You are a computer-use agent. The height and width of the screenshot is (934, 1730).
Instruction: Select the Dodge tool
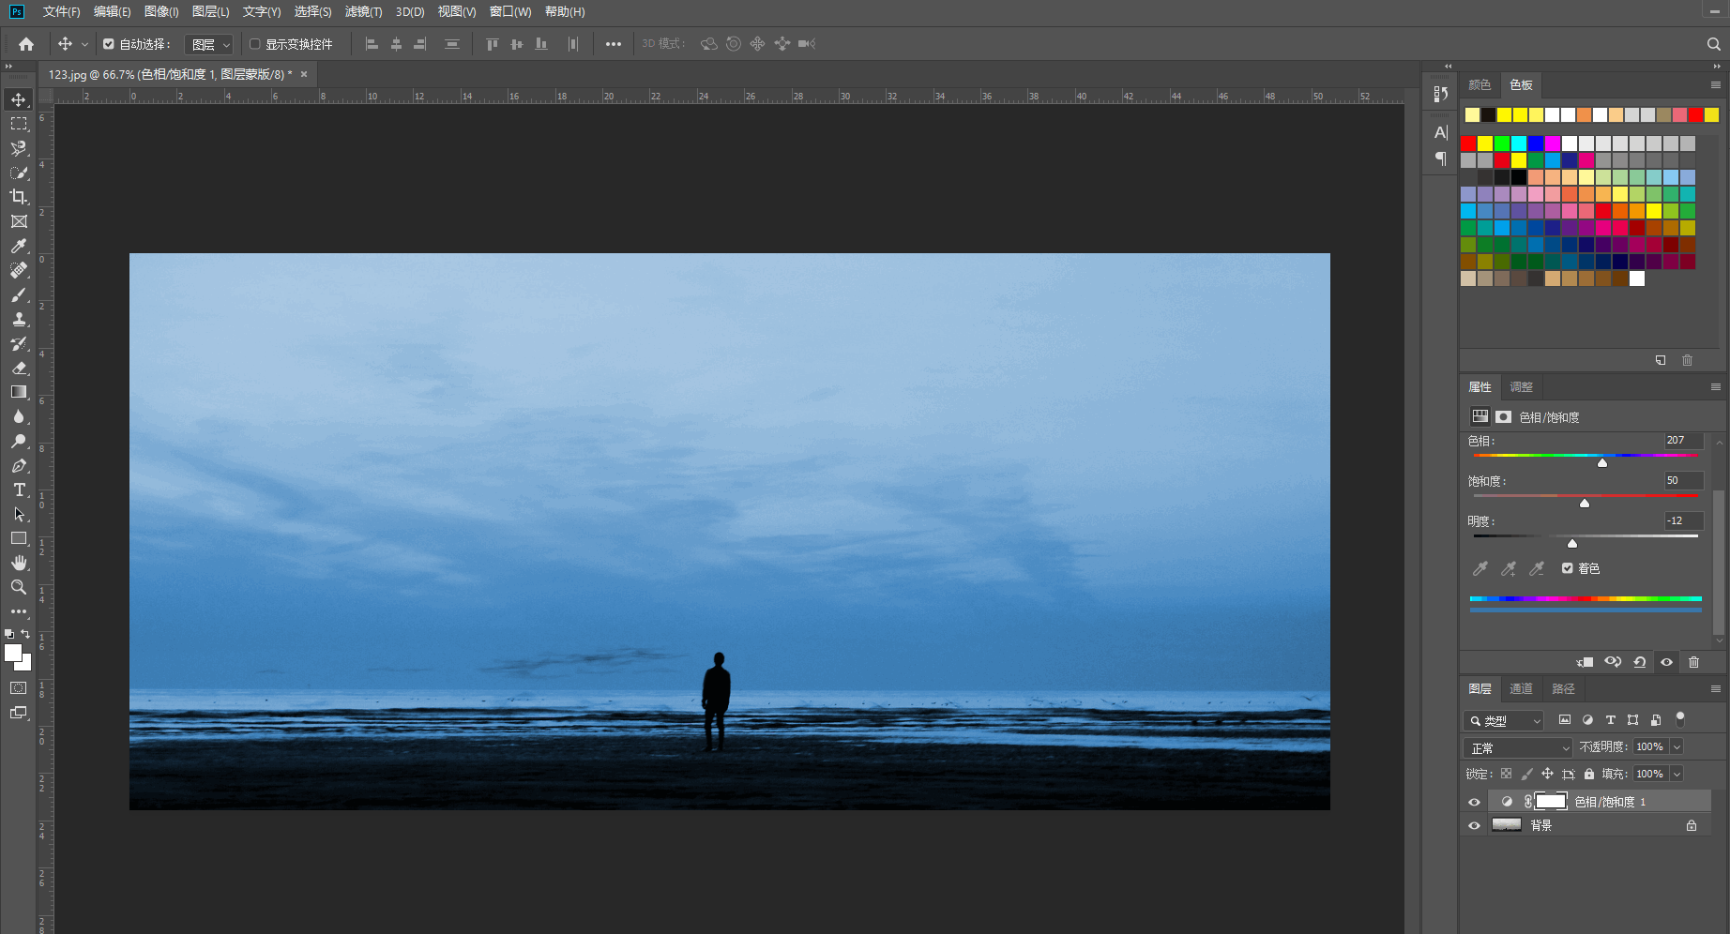point(19,441)
